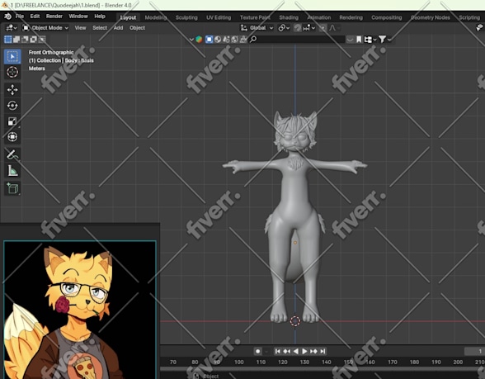Click the Blender logo menu icon
This screenshot has width=485, height=379.
point(7,17)
